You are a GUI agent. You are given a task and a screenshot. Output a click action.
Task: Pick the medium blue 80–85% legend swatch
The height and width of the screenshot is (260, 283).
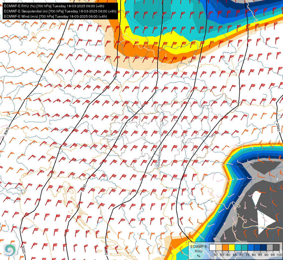tap(257, 247)
